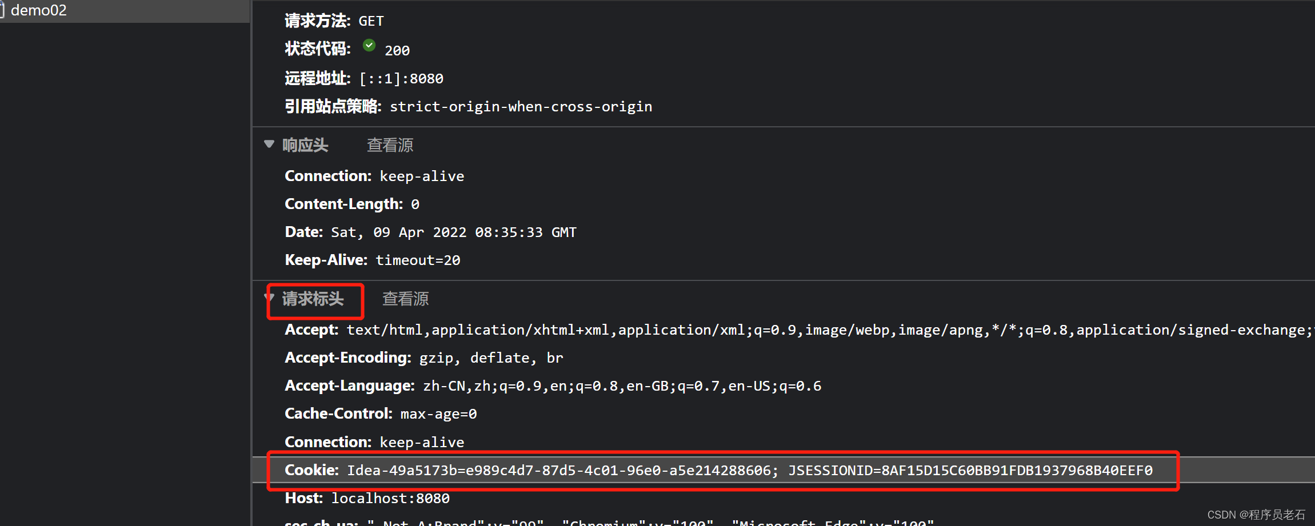Viewport: 1315px width, 526px height.
Task: Collapse the 请求标头 section triangle
Action: (x=269, y=298)
